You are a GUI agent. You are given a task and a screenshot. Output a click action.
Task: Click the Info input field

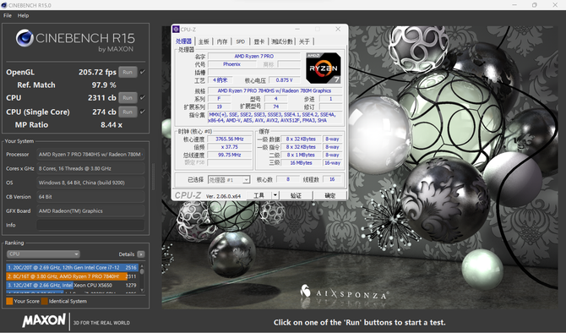pos(90,225)
